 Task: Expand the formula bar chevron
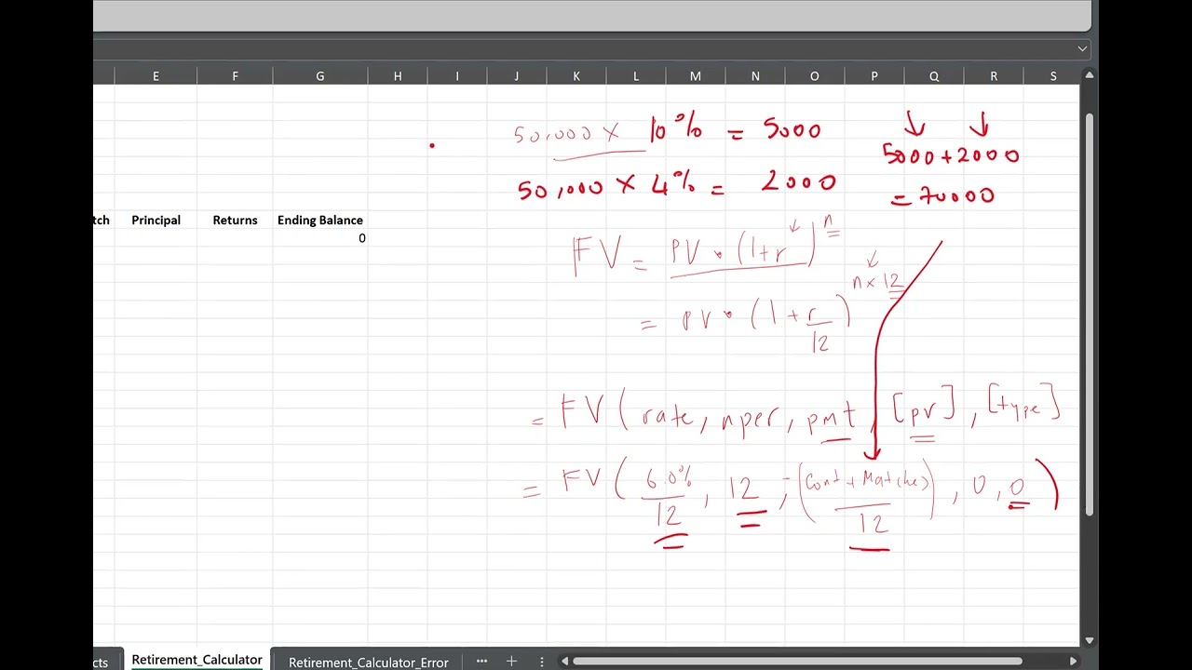[1082, 48]
